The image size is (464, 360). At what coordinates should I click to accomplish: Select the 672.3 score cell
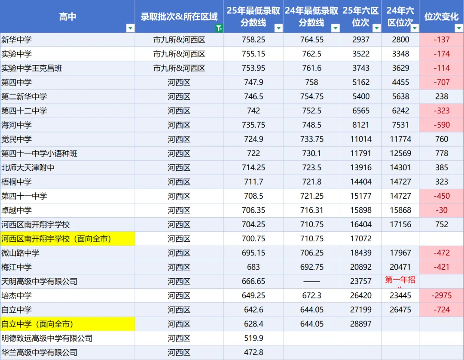(311, 296)
